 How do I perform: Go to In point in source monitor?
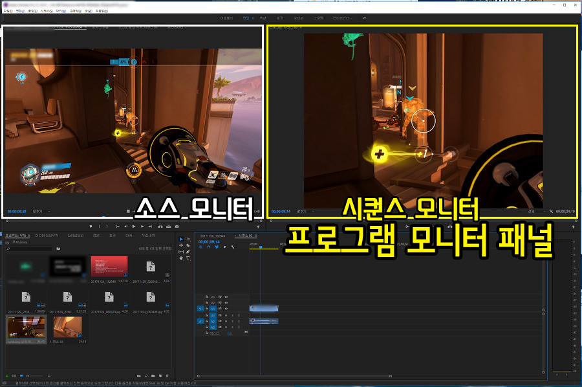click(x=118, y=227)
